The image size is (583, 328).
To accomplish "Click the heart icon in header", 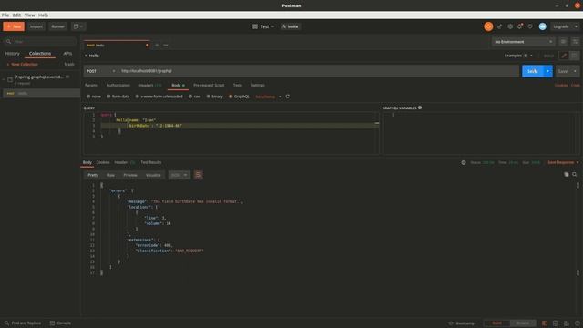I will 530,26.
